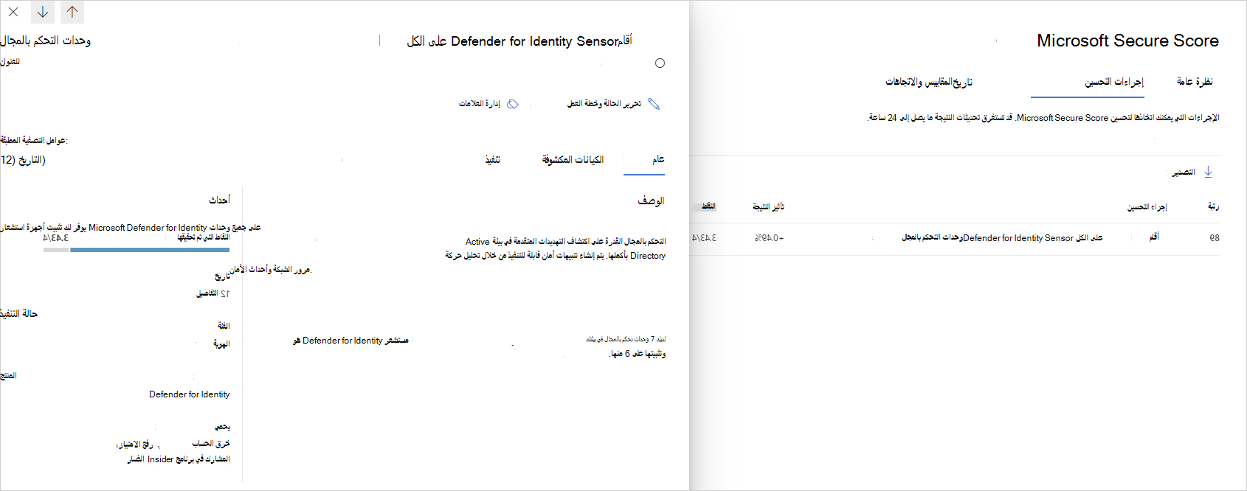
Task: Open the Defender for Identity Sensor table row
Action: (x=955, y=238)
